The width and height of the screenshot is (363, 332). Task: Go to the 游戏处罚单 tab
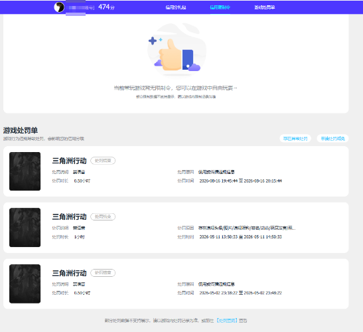(264, 7)
